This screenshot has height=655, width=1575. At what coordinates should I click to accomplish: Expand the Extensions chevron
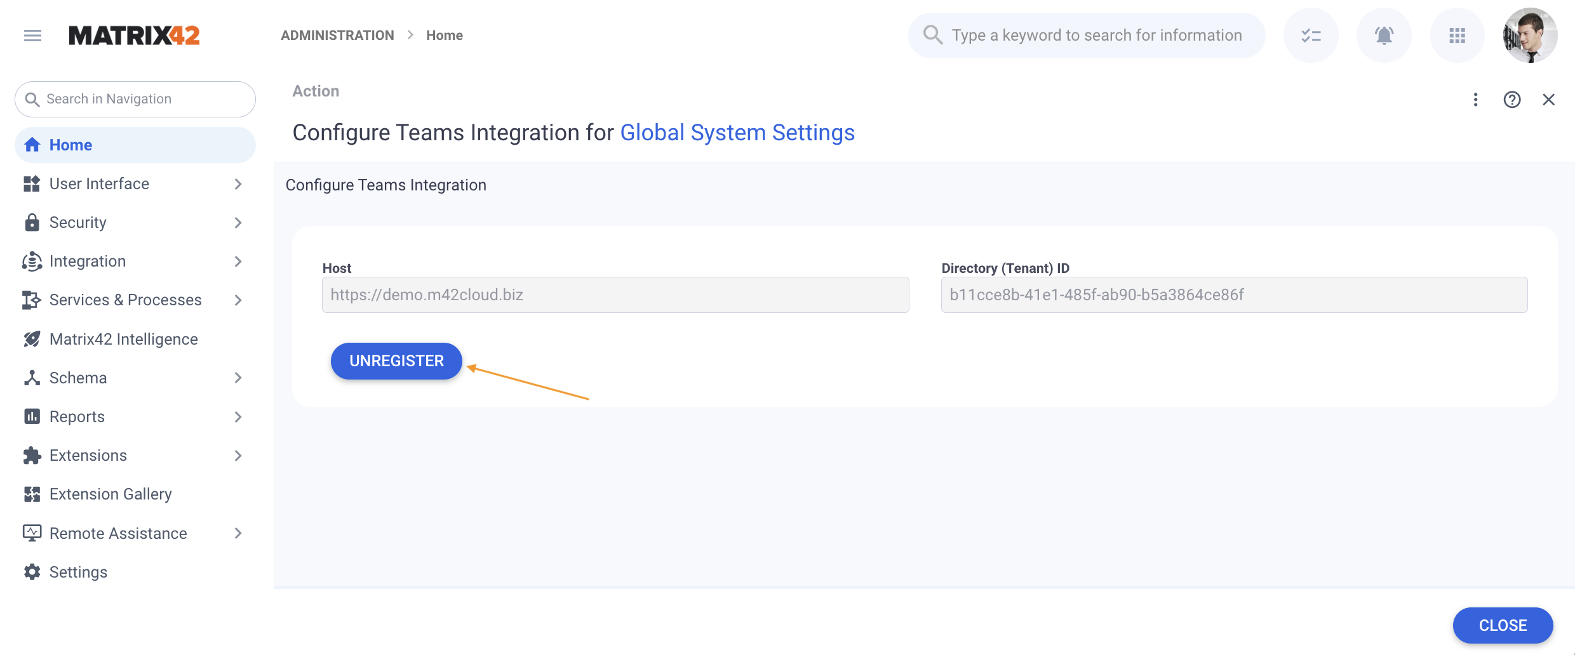[x=238, y=455]
